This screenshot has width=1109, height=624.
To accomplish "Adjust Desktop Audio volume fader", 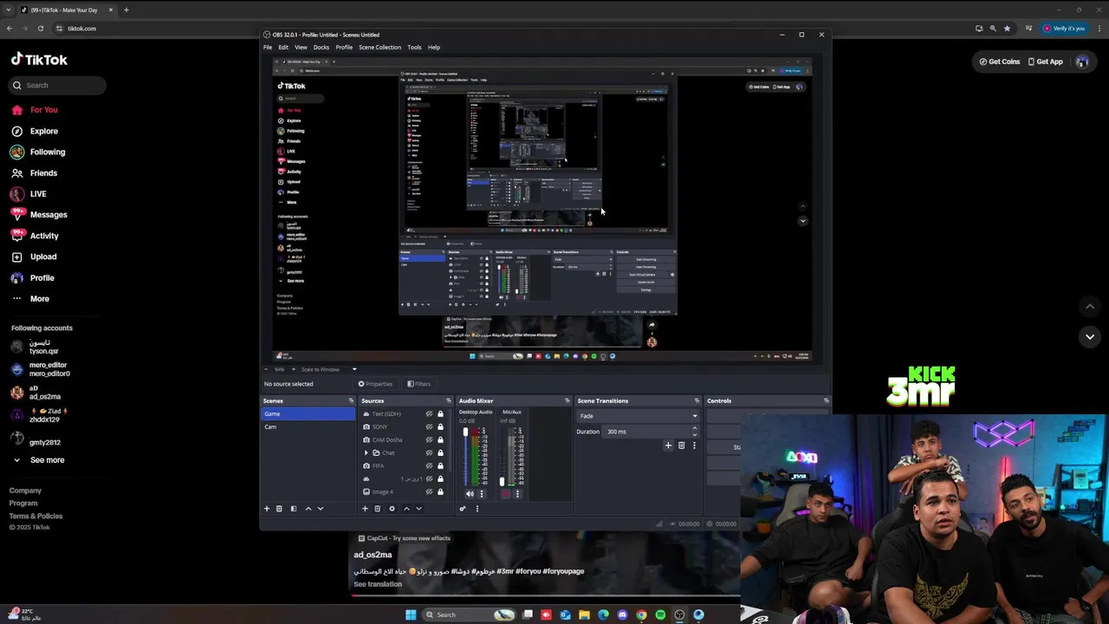I will tap(466, 432).
